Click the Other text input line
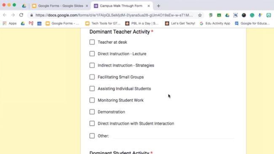 [174, 136]
